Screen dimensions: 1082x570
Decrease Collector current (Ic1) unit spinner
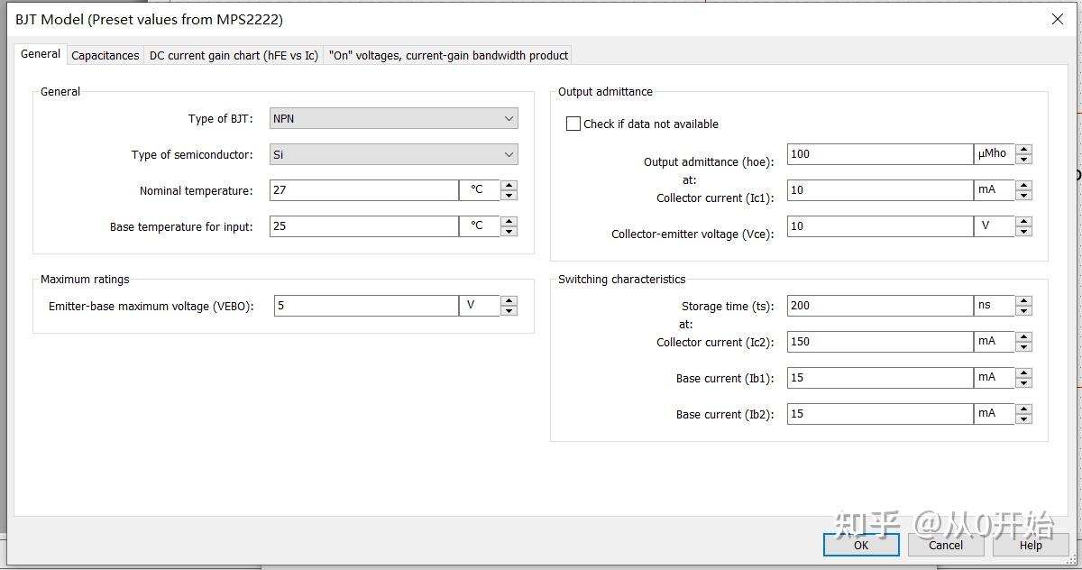pos(1023,195)
